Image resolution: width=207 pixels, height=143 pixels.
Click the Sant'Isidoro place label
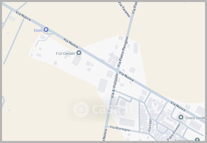point(184,140)
